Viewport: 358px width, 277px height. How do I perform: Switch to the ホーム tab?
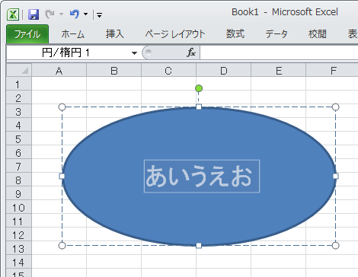[x=72, y=34]
